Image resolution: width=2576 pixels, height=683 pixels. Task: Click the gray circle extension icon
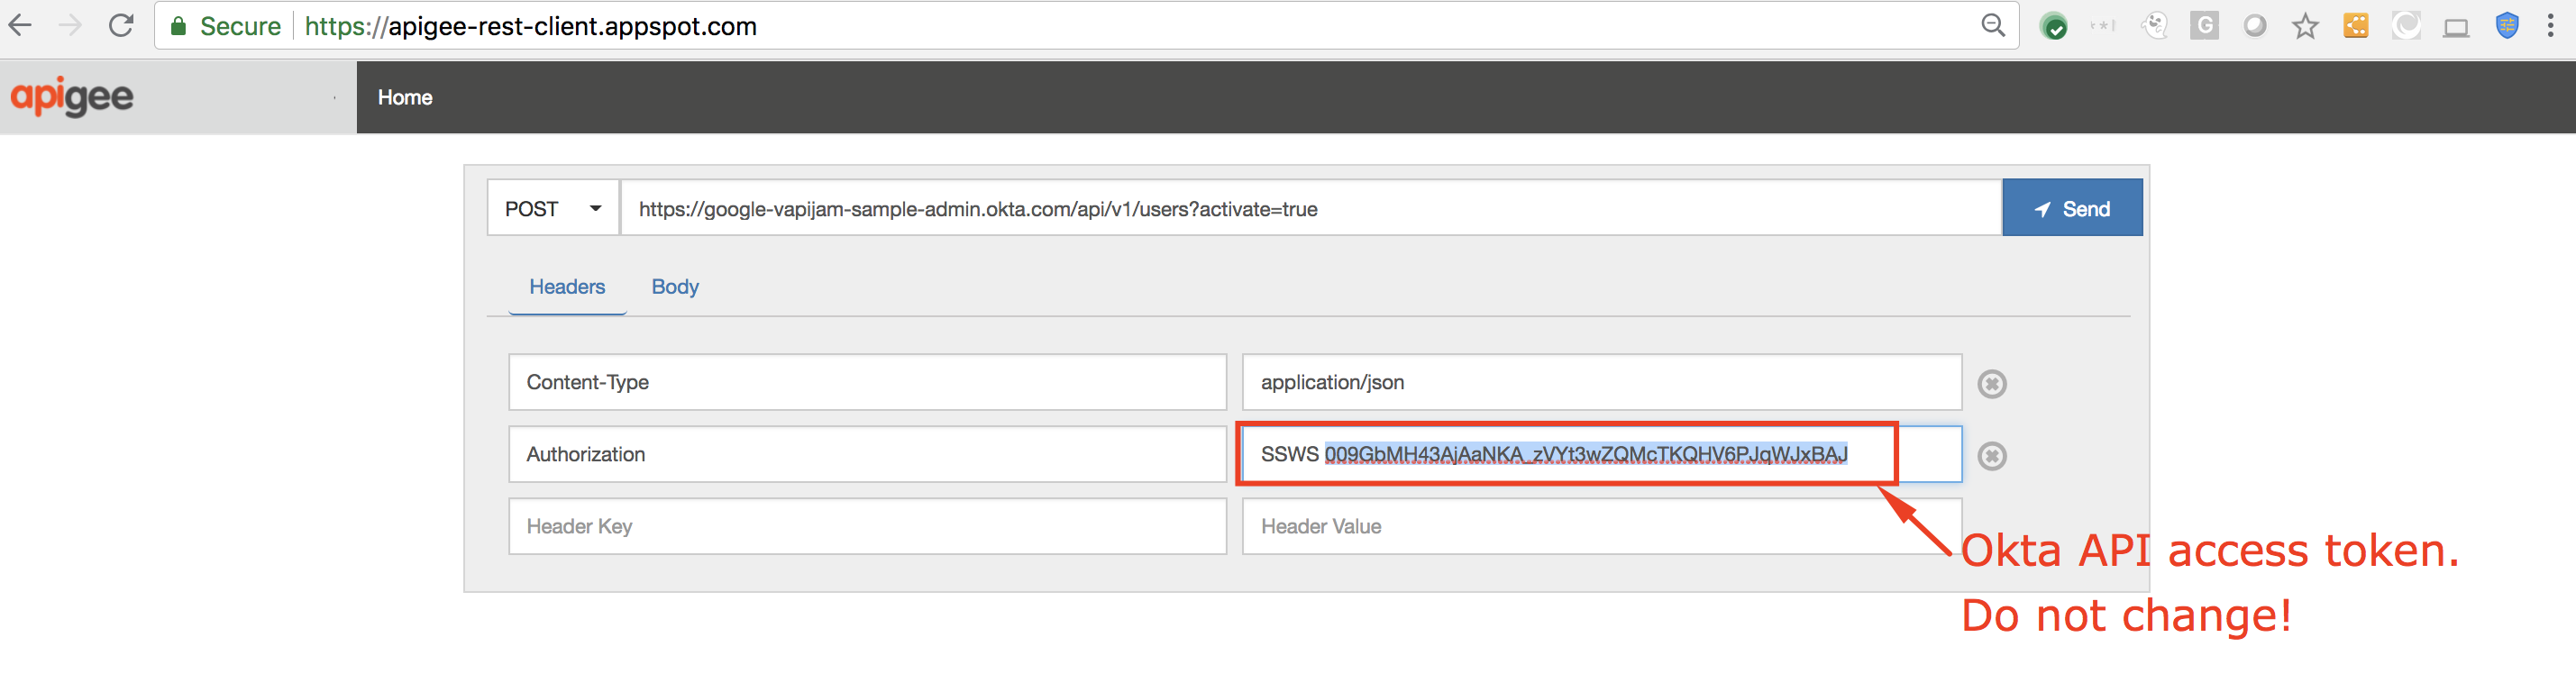2254,26
